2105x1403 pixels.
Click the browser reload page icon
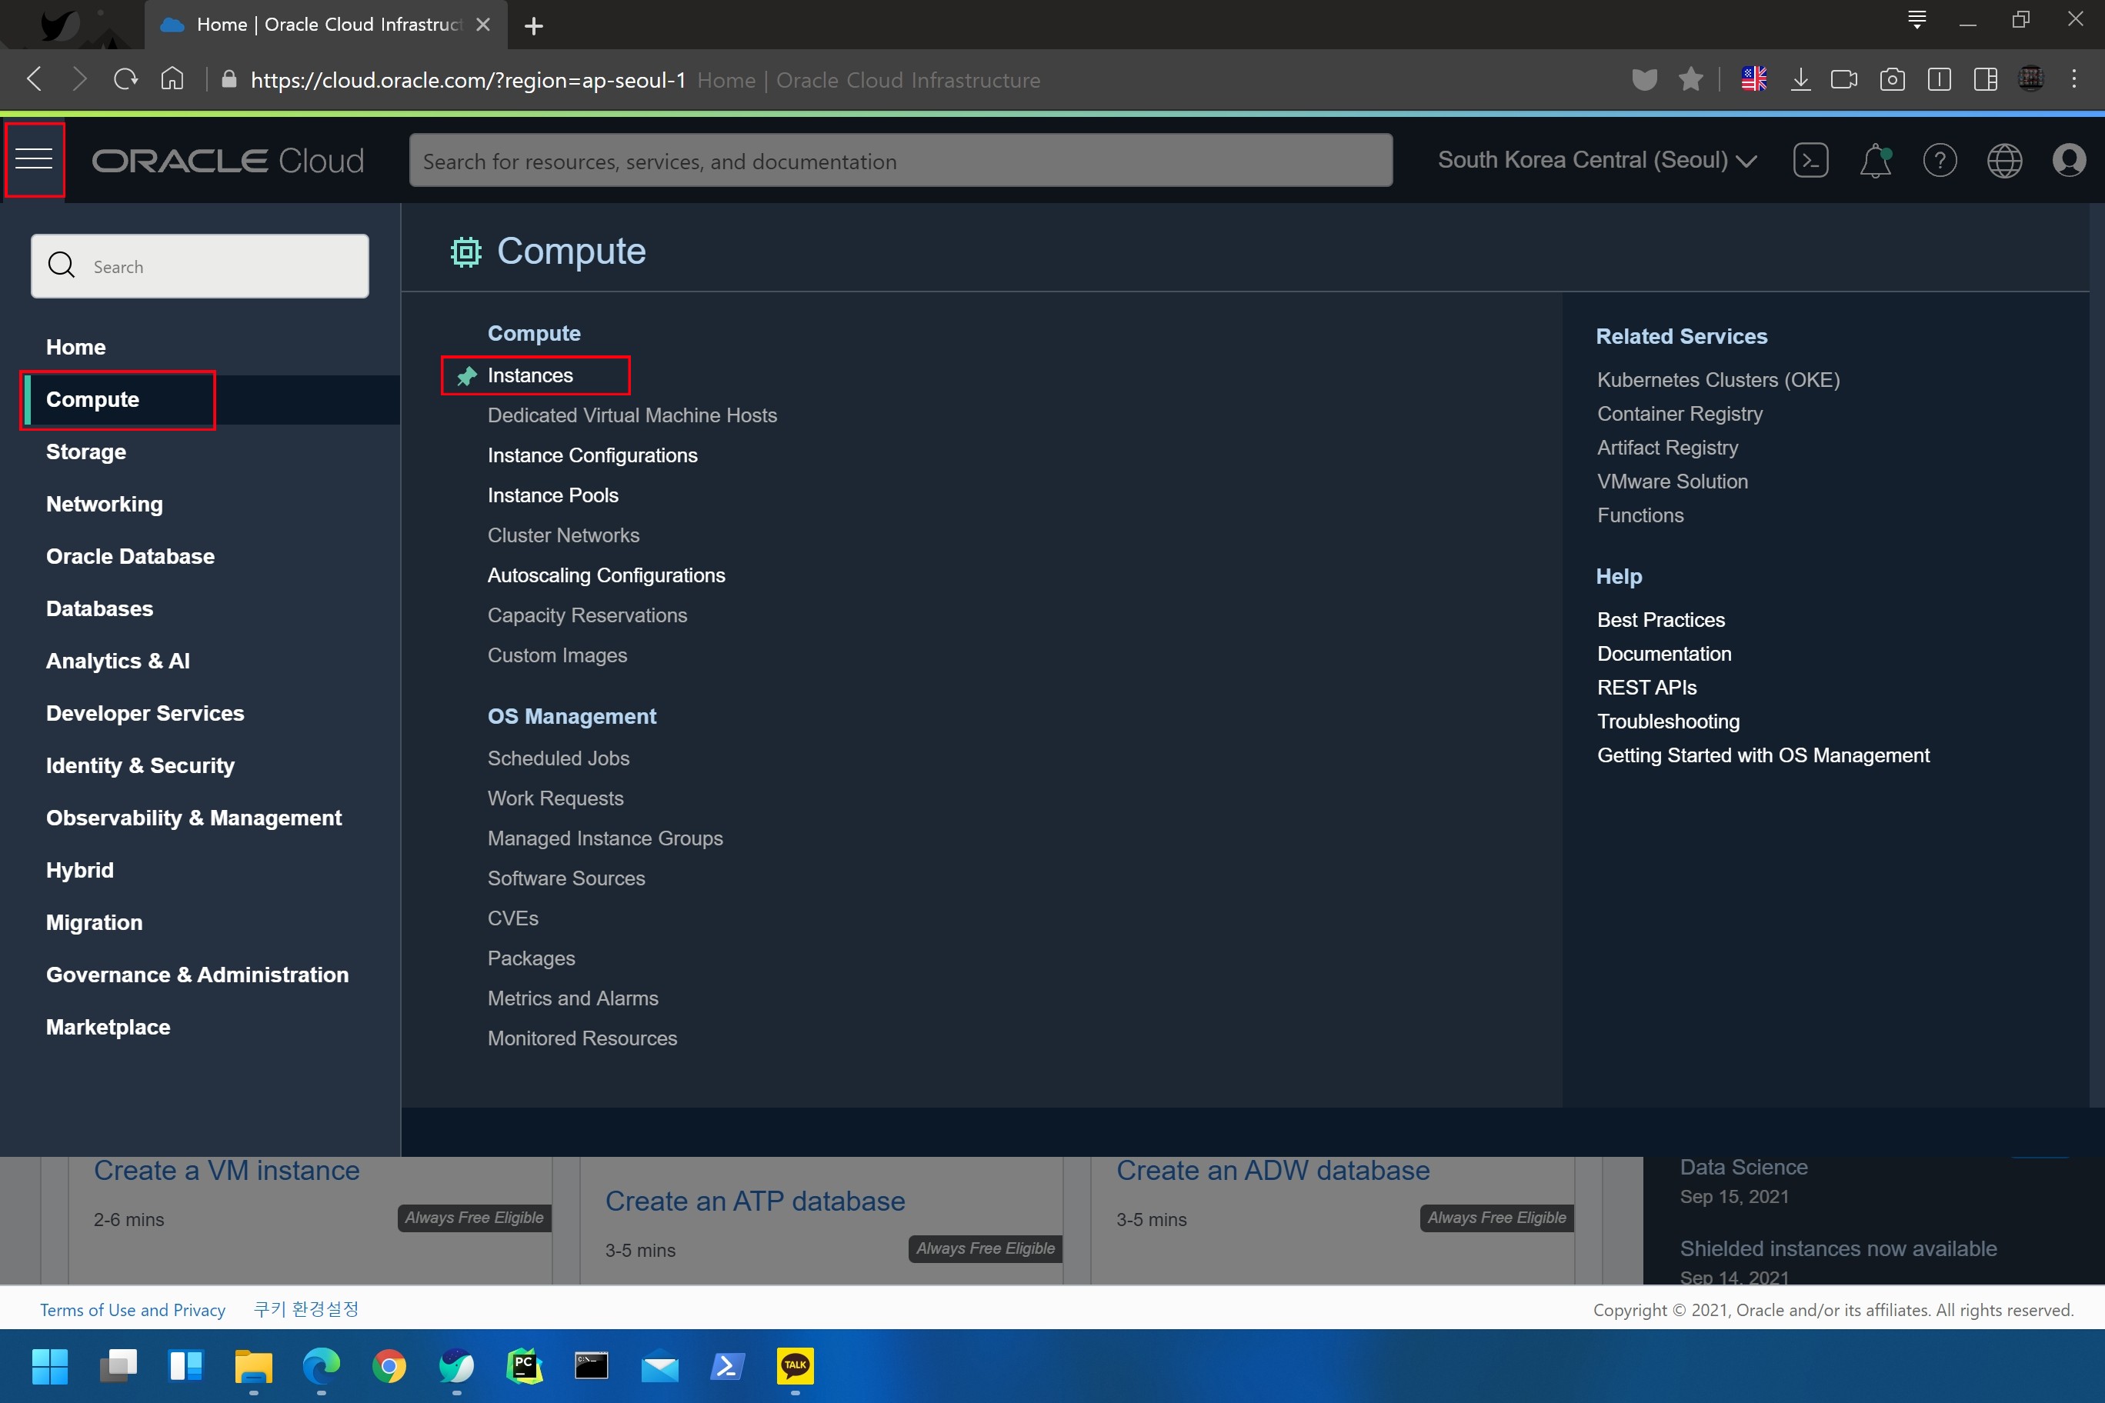pyautogui.click(x=125, y=80)
